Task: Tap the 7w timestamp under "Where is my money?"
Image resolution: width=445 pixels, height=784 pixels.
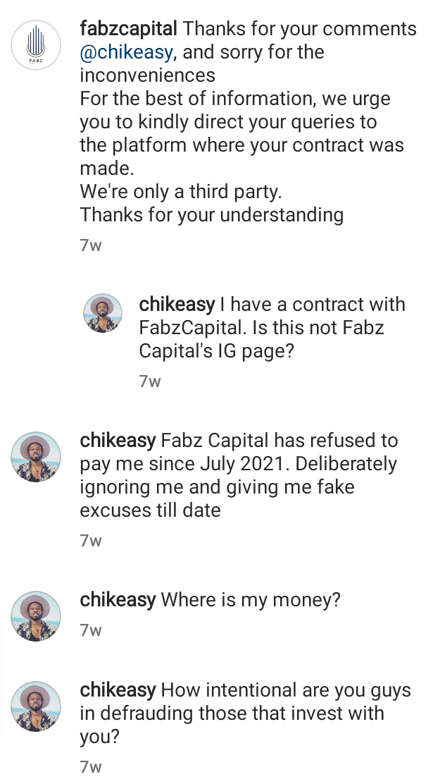Action: 91,630
